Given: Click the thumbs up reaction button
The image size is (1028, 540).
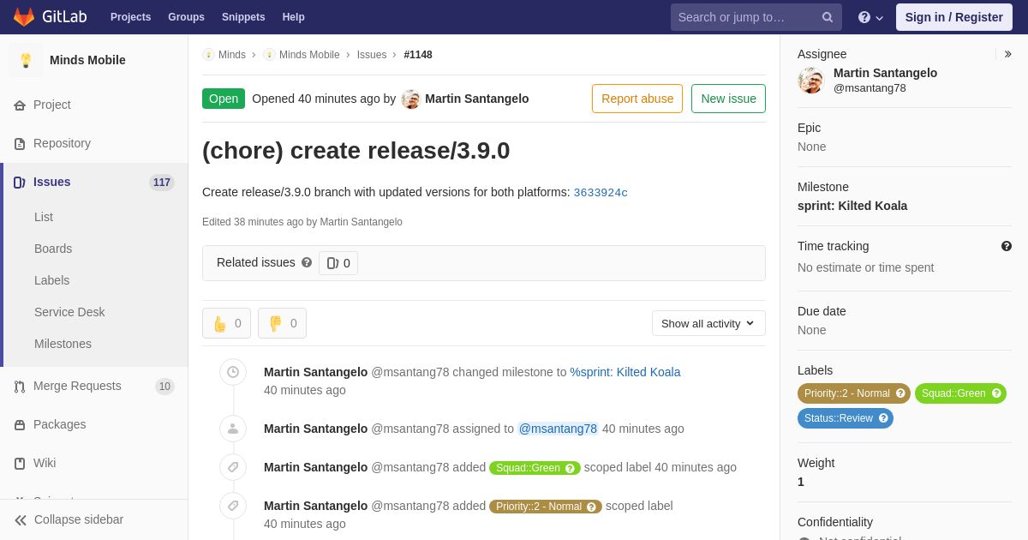Looking at the screenshot, I should click(226, 323).
